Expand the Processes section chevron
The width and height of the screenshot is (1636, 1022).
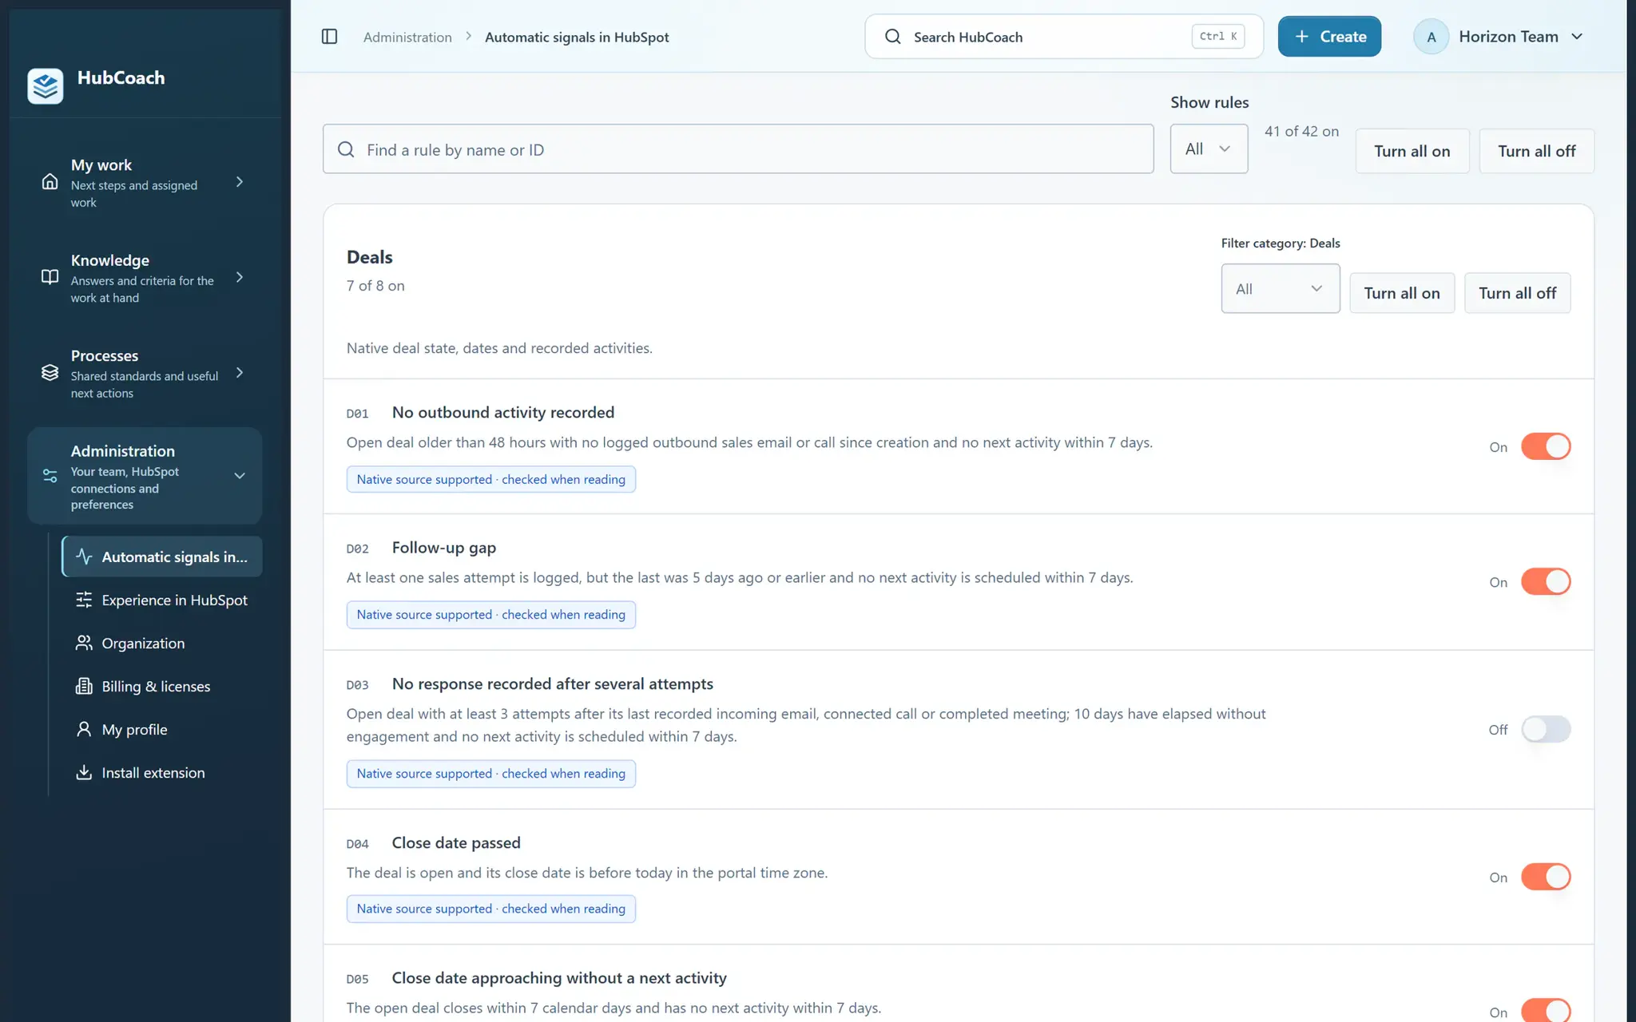tap(239, 373)
